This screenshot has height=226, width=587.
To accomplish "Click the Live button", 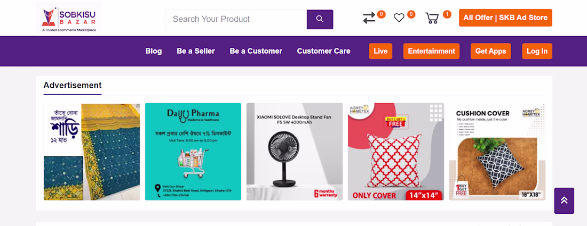I will click(380, 51).
